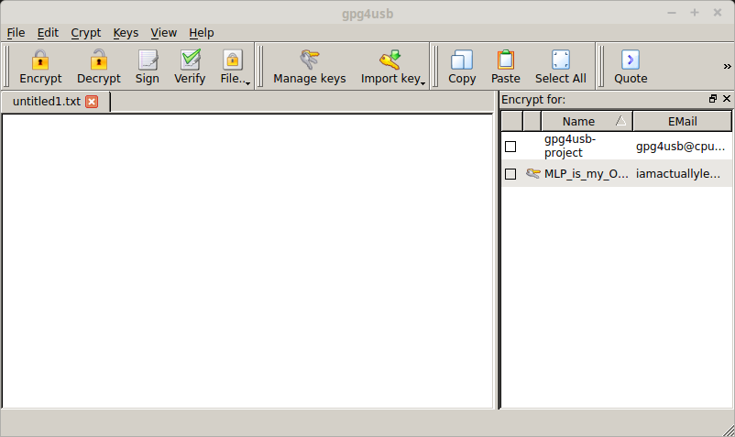This screenshot has width=735, height=437.
Task: Close the untitled1.txt tab
Action: [92, 102]
